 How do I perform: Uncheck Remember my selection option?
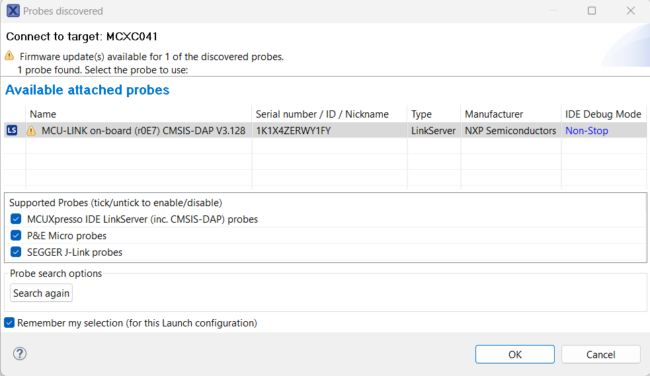[x=9, y=323]
